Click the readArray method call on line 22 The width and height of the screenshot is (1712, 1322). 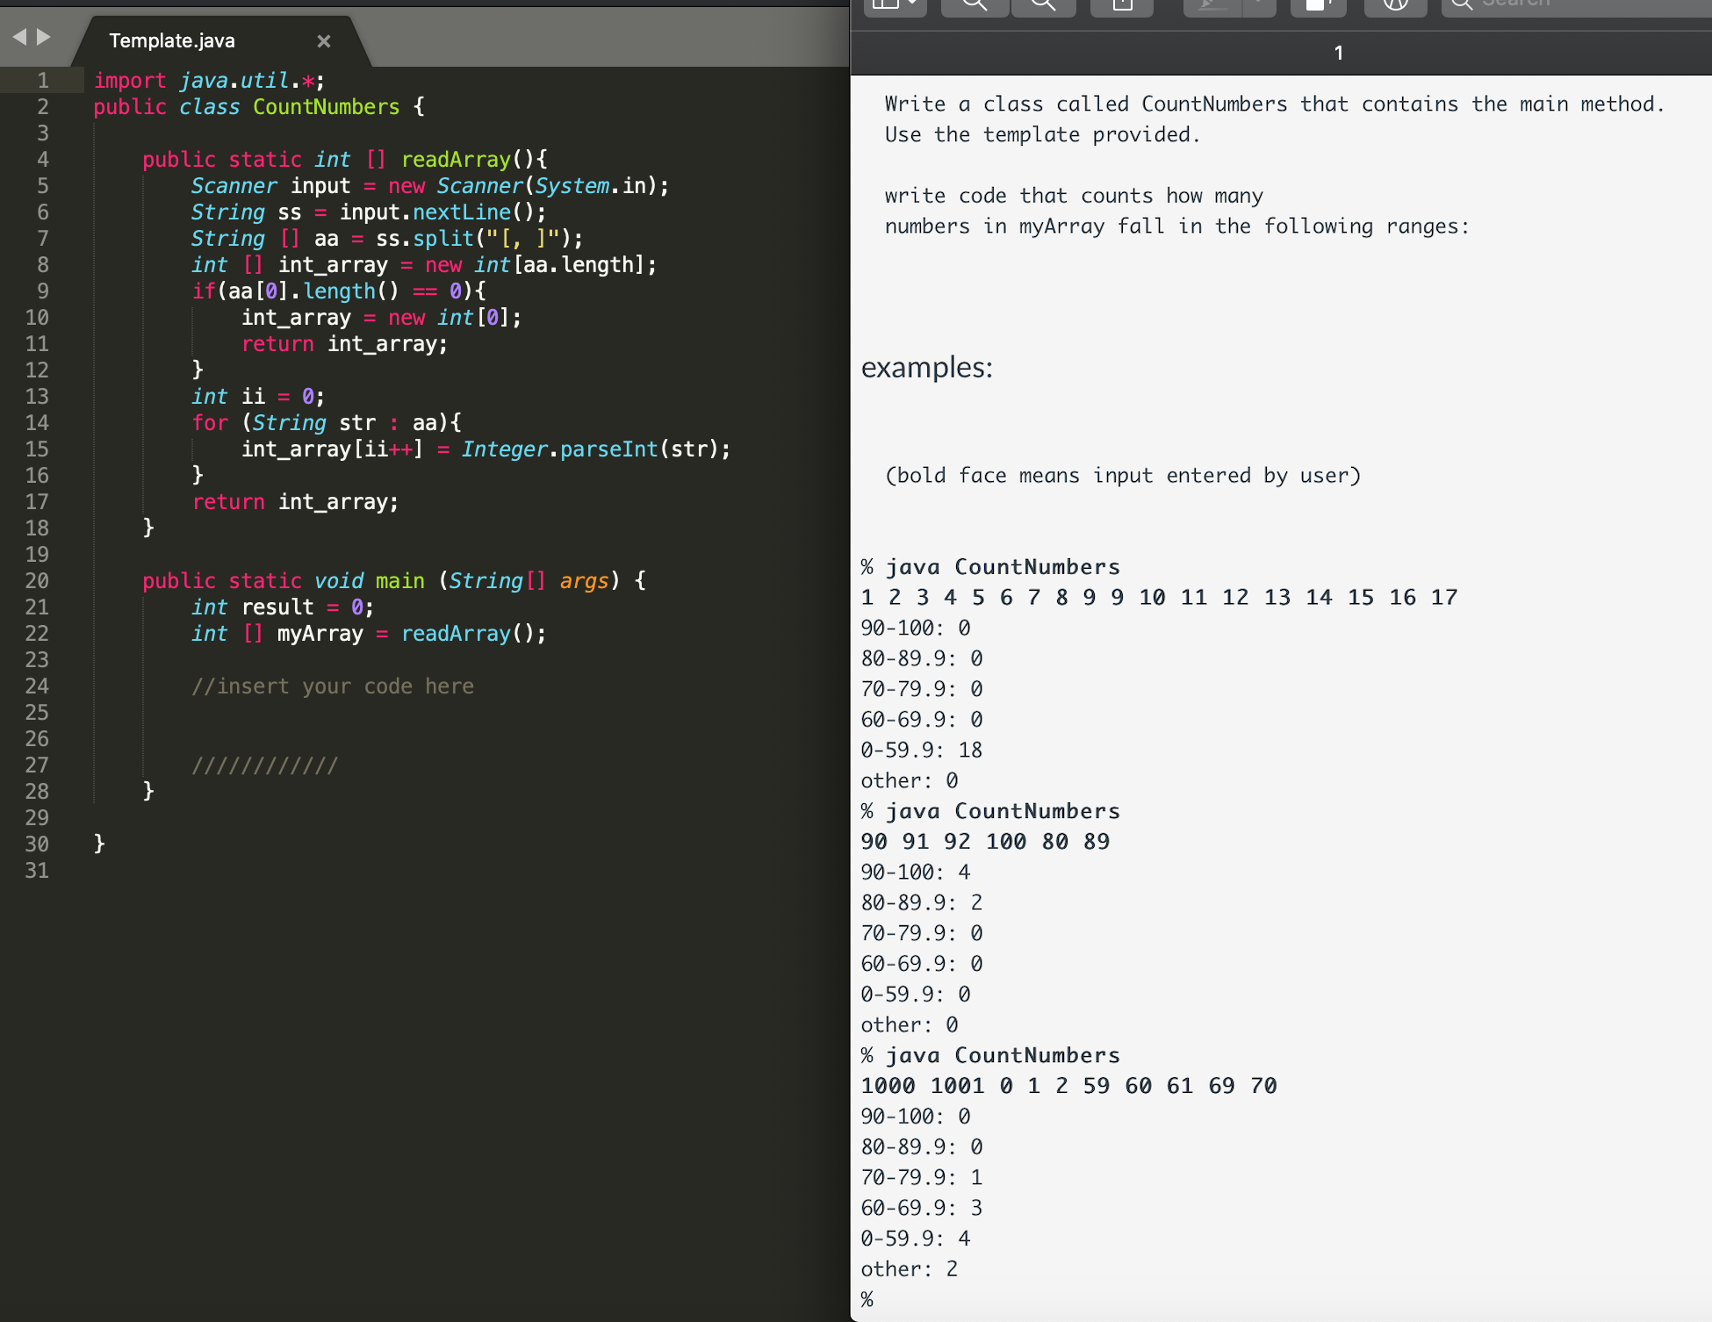(457, 633)
